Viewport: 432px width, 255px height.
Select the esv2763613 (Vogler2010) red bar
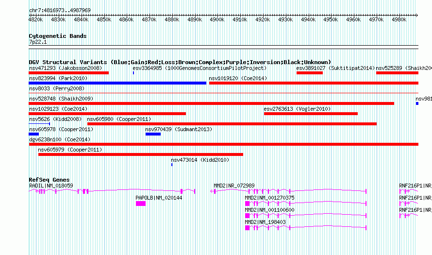311,114
